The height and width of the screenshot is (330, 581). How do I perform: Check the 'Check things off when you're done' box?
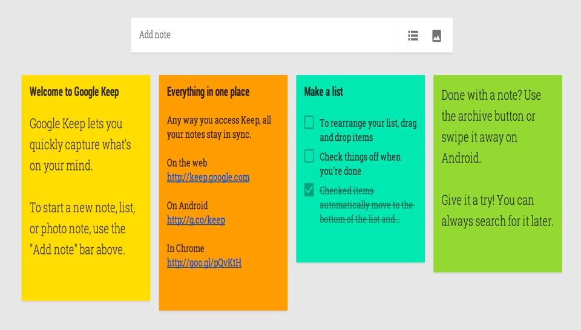(x=309, y=157)
